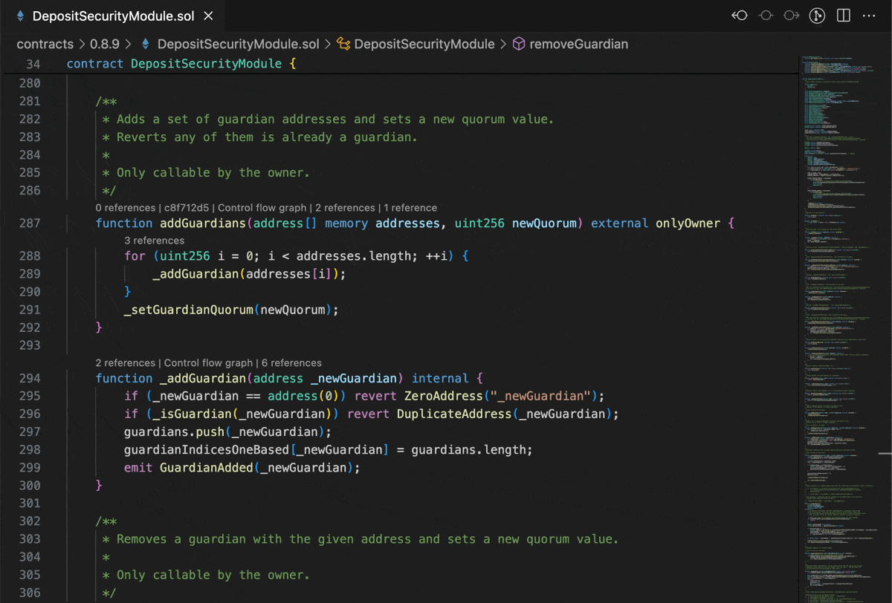Screen dimensions: 892x603
Task: Go to next change arrow icon
Action: (x=791, y=16)
